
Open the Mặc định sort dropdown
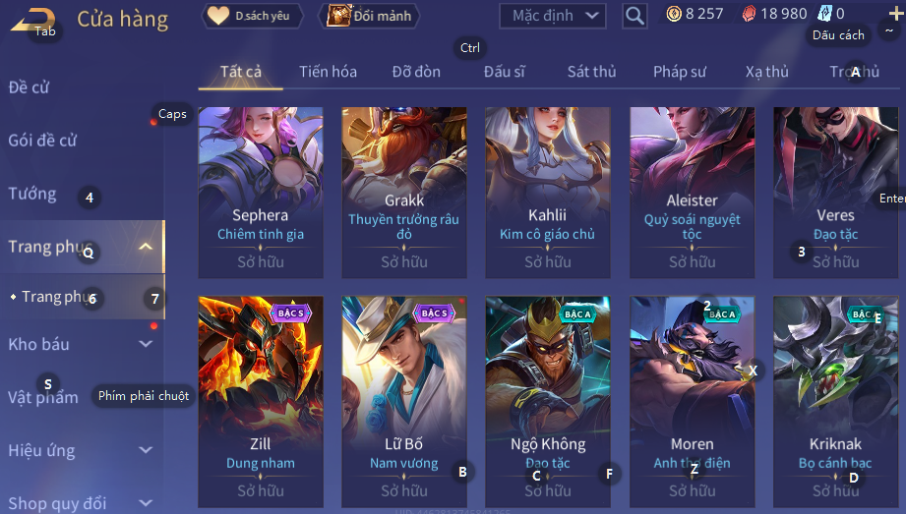[x=553, y=16]
